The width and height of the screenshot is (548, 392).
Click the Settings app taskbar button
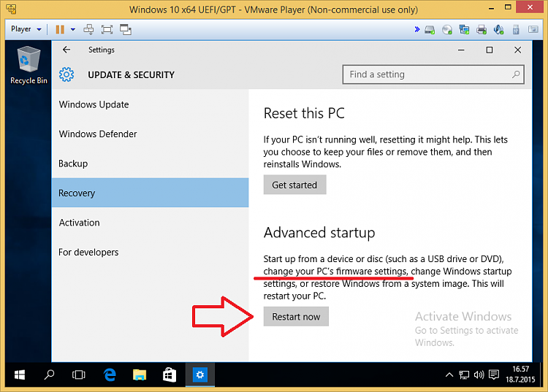200,375
